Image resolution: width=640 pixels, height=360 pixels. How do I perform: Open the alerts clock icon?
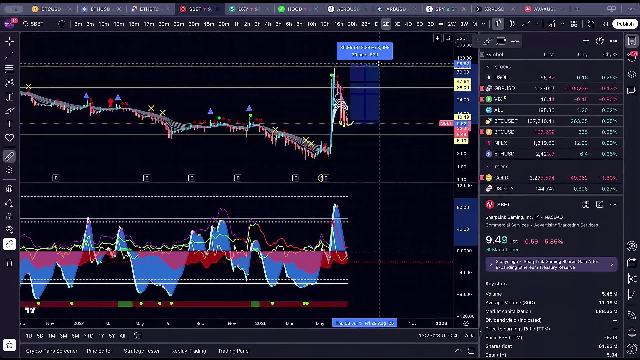pos(591,24)
